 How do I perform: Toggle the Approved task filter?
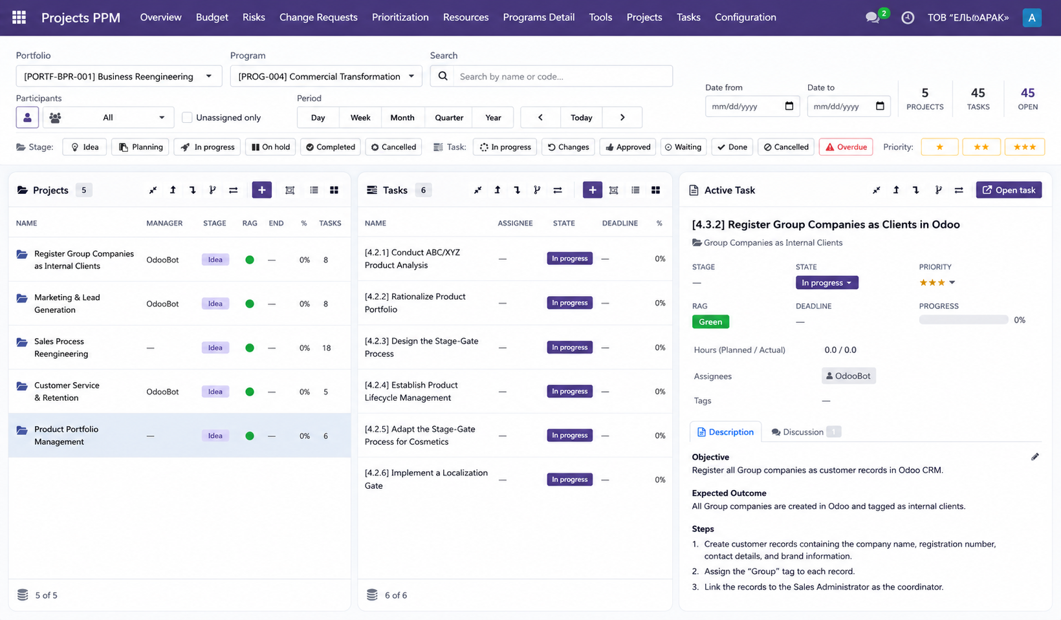tap(628, 147)
